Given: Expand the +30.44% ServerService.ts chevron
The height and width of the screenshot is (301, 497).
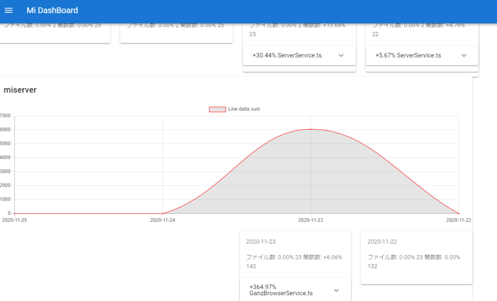Looking at the screenshot, I should (x=341, y=56).
